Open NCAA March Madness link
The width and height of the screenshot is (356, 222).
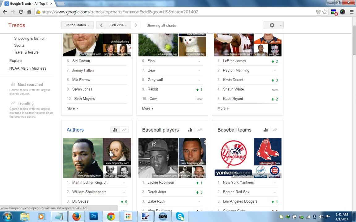tap(28, 68)
